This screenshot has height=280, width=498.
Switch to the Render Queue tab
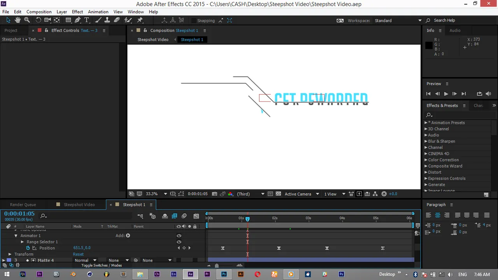23,205
